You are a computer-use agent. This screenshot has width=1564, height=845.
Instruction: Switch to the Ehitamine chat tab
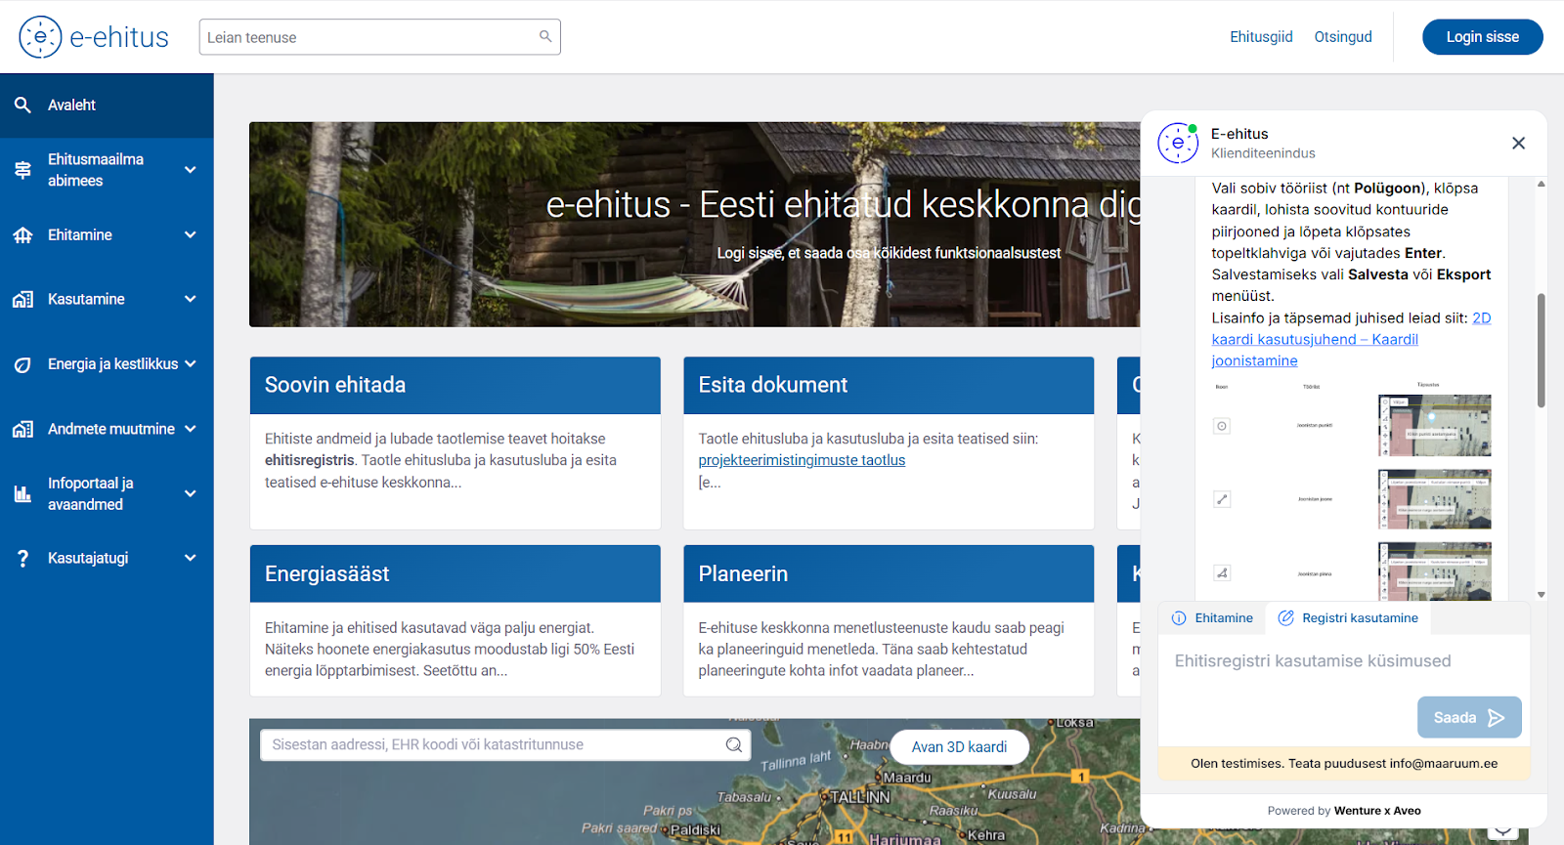click(x=1212, y=618)
